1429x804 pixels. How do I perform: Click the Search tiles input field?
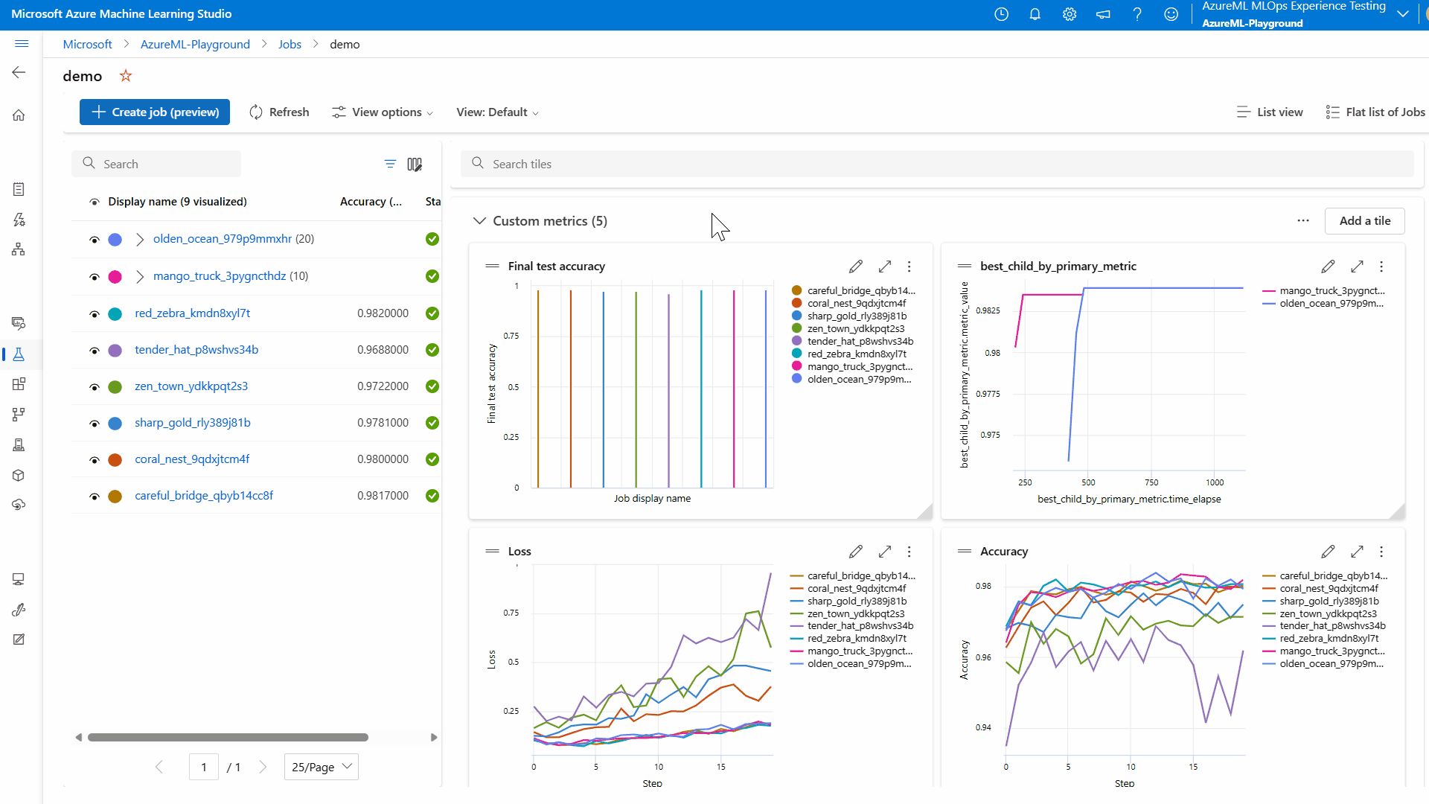pyautogui.click(x=938, y=164)
